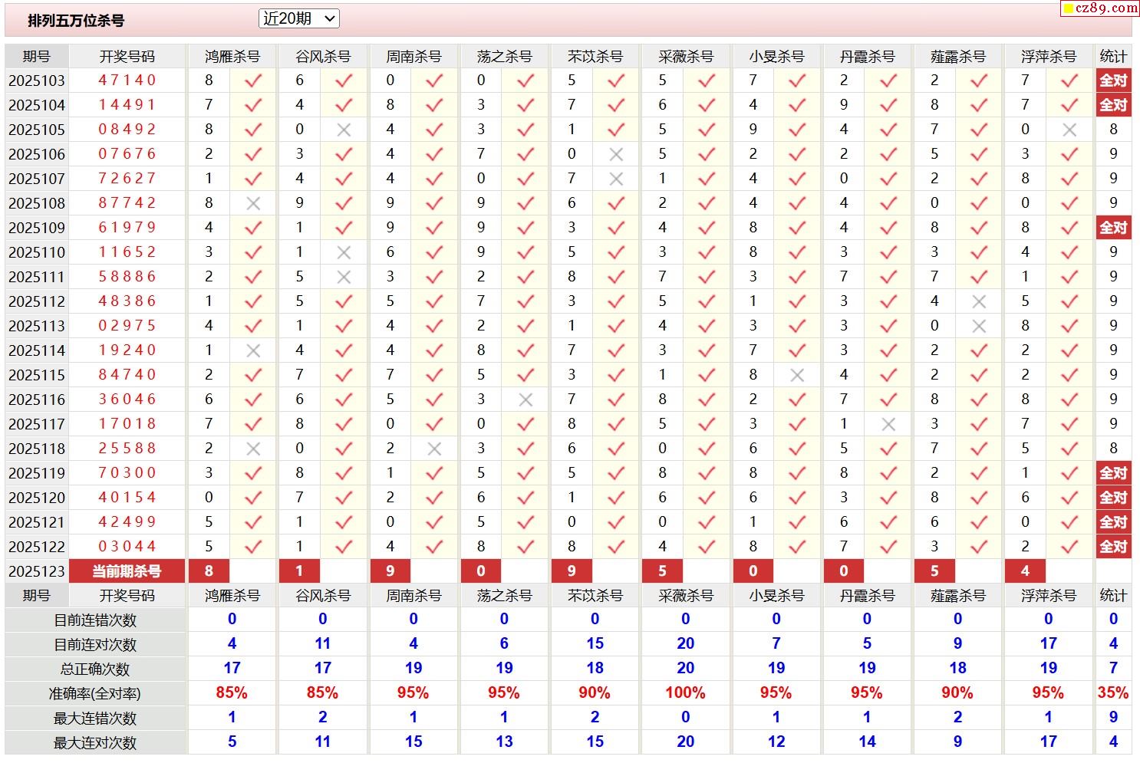
Task: Click gray cross for 丹霞杀号 in row 2025117
Action: [888, 424]
